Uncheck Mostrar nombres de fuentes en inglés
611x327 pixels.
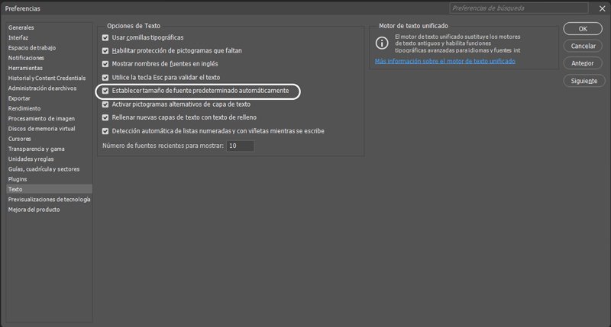pyautogui.click(x=105, y=64)
